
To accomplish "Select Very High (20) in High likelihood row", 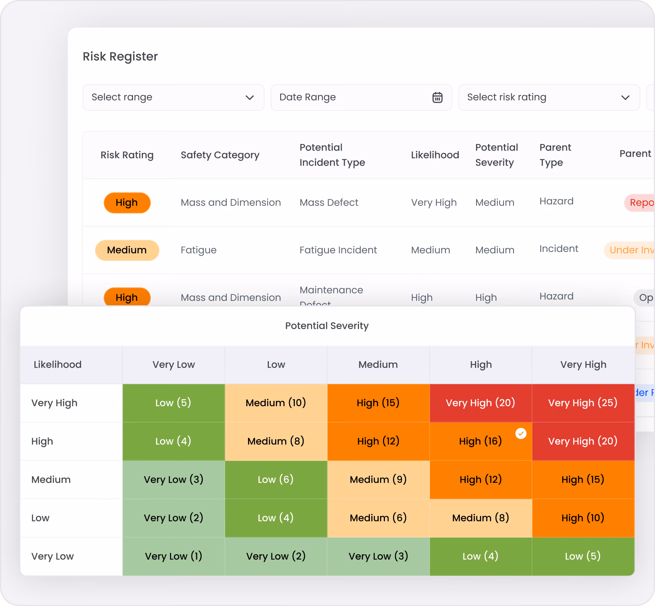I will click(583, 441).
